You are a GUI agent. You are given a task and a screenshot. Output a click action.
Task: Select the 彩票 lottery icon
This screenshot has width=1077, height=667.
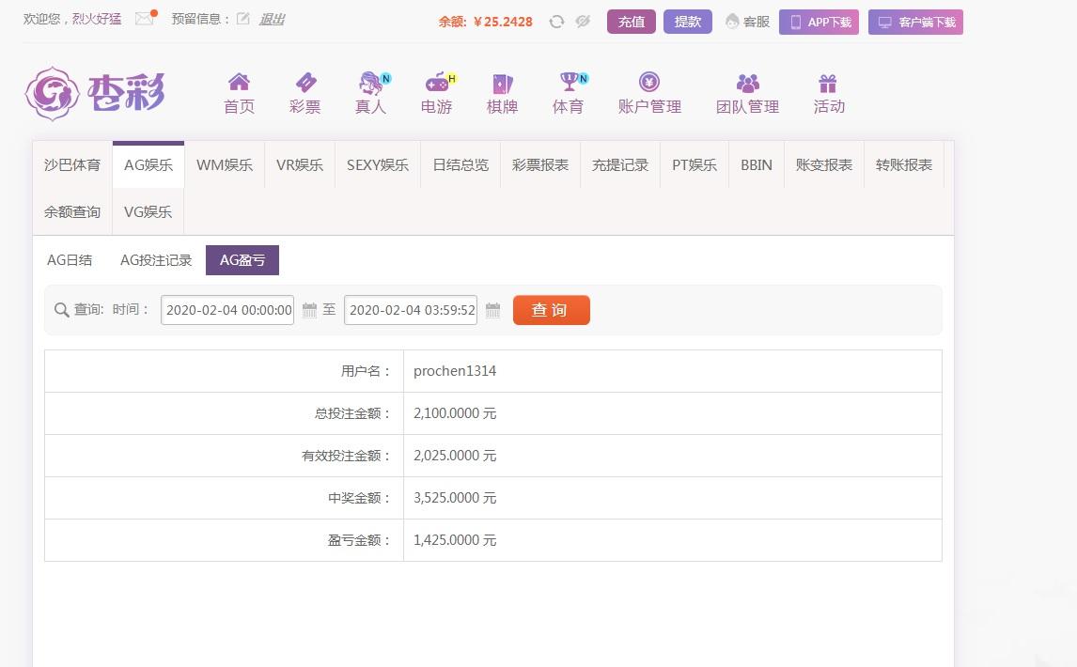pyautogui.click(x=304, y=91)
